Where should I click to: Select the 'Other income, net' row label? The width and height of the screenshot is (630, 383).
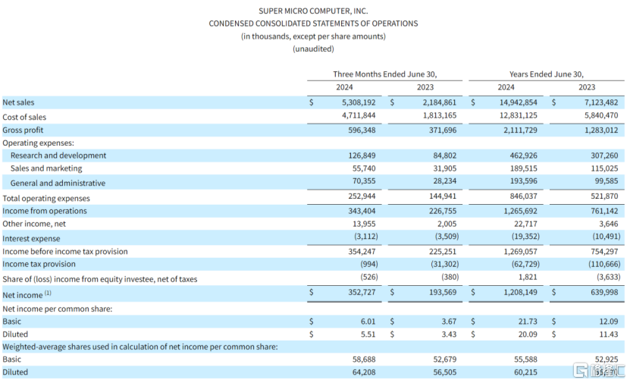tap(34, 224)
